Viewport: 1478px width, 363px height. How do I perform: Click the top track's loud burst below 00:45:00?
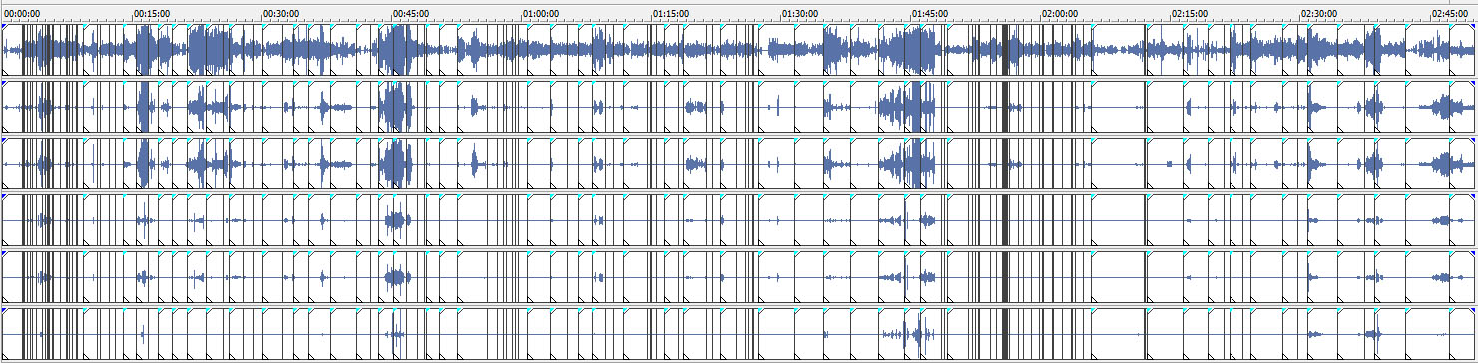pyautogui.click(x=396, y=50)
